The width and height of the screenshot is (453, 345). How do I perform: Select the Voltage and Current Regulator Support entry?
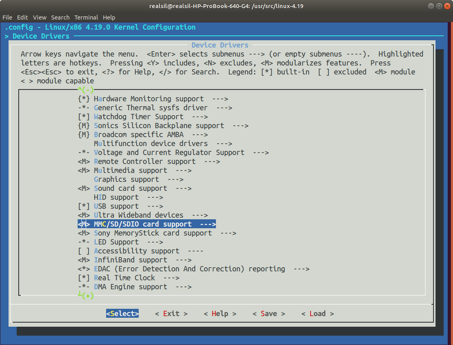pos(169,153)
